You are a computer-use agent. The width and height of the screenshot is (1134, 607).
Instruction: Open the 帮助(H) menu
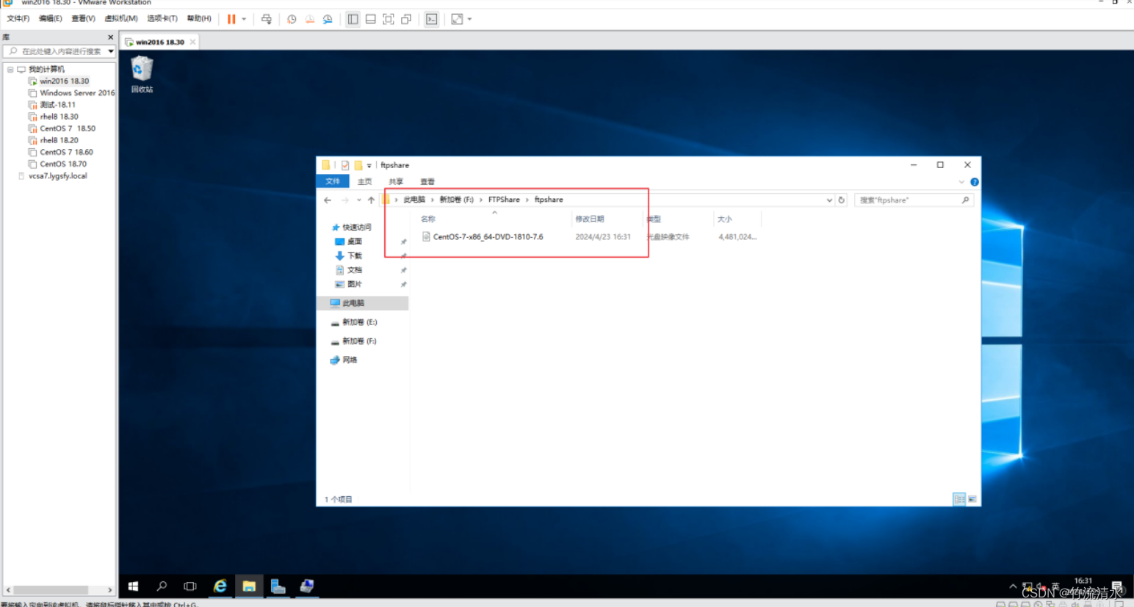[x=199, y=18]
